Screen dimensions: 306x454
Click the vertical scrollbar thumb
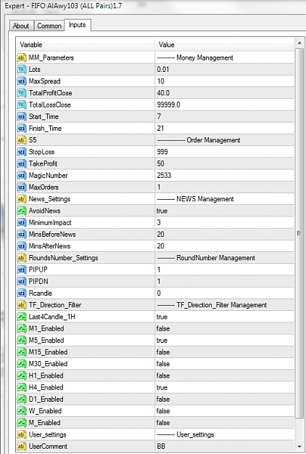(299, 233)
